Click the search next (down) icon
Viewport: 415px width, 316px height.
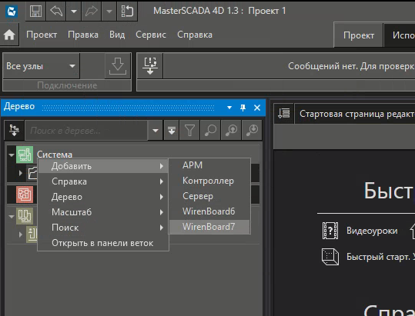[x=252, y=130]
